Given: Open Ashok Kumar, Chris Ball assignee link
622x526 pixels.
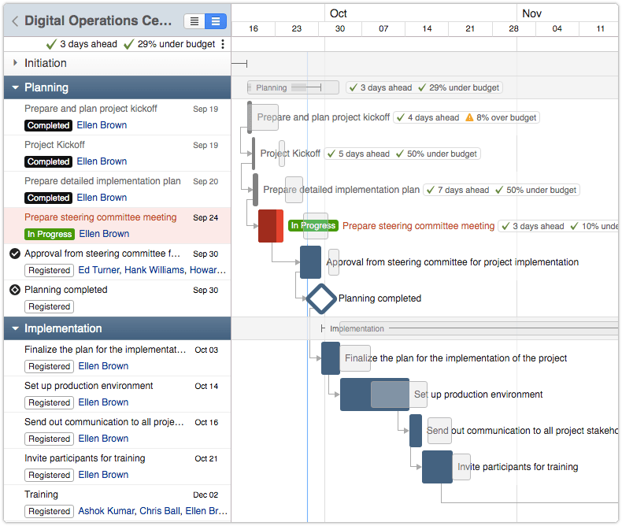Looking at the screenshot, I should [x=153, y=511].
